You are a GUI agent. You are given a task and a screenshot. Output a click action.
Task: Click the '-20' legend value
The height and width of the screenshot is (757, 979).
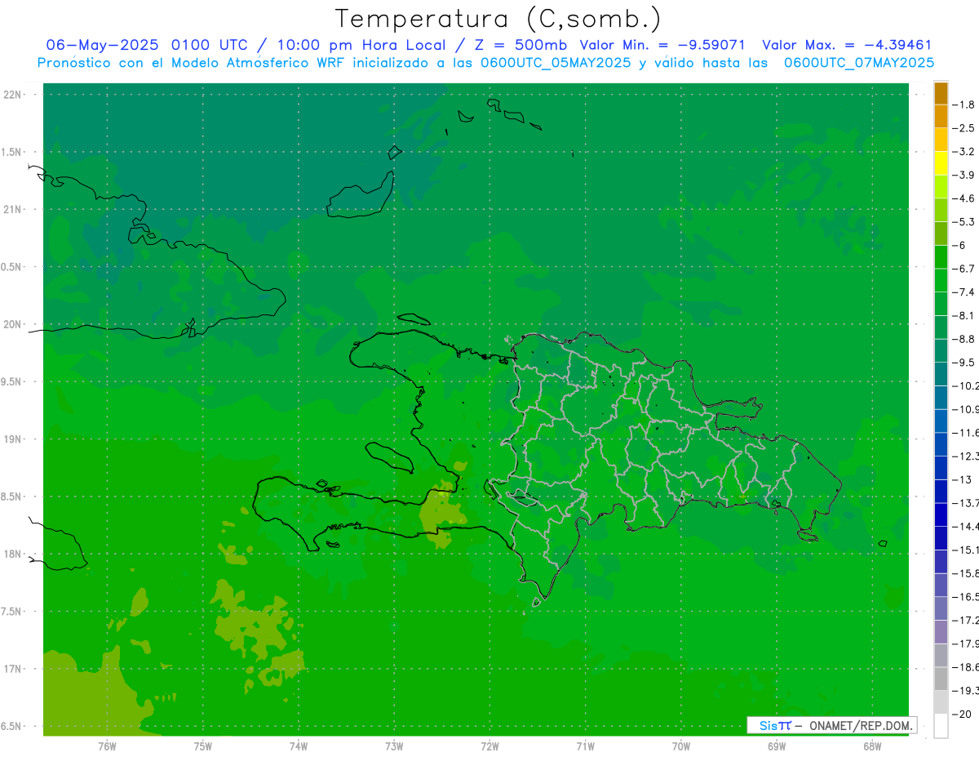click(961, 714)
